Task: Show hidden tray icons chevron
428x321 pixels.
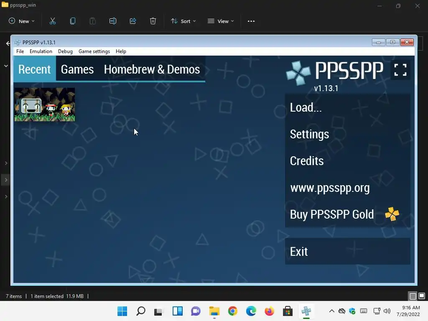Action: point(331,311)
